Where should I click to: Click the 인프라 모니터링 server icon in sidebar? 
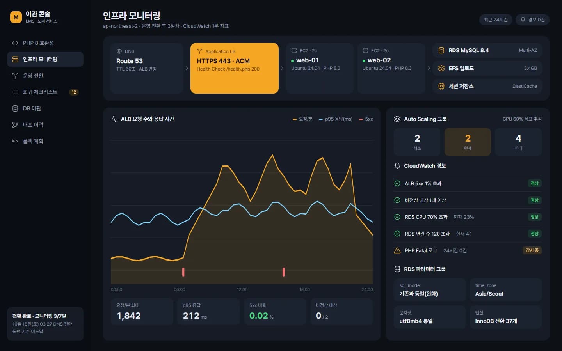[x=15, y=59]
